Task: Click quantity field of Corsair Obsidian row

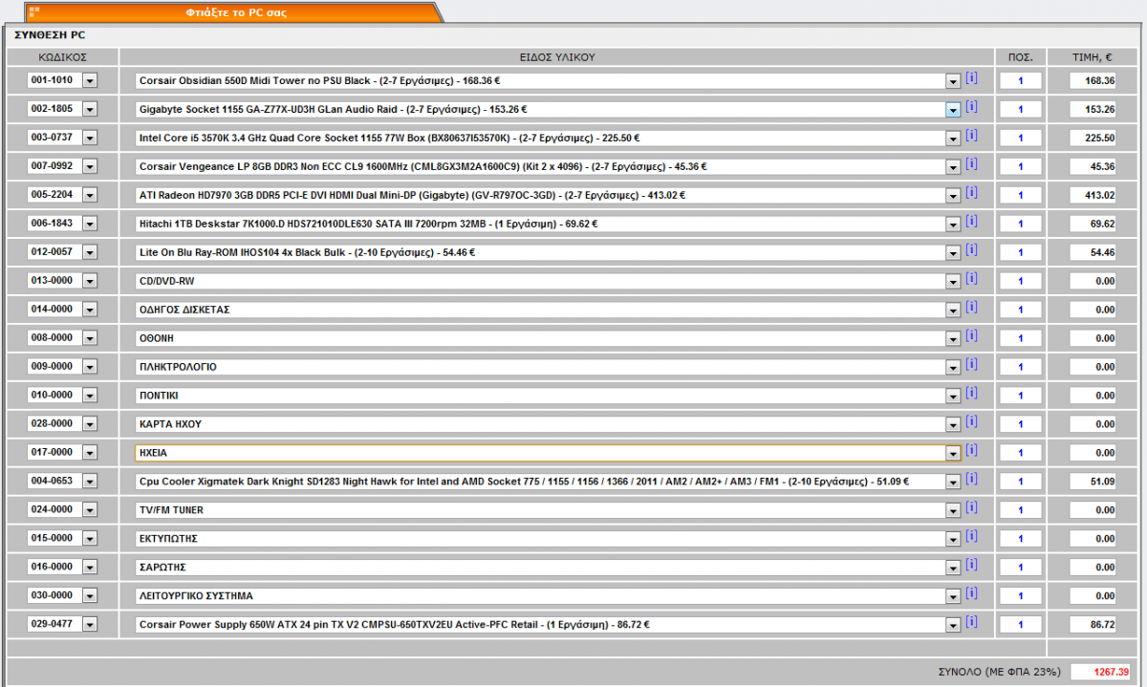Action: click(1021, 81)
